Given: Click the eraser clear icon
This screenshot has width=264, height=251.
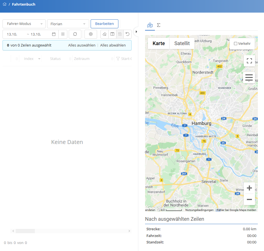Looking at the screenshot, I should coord(105,34).
